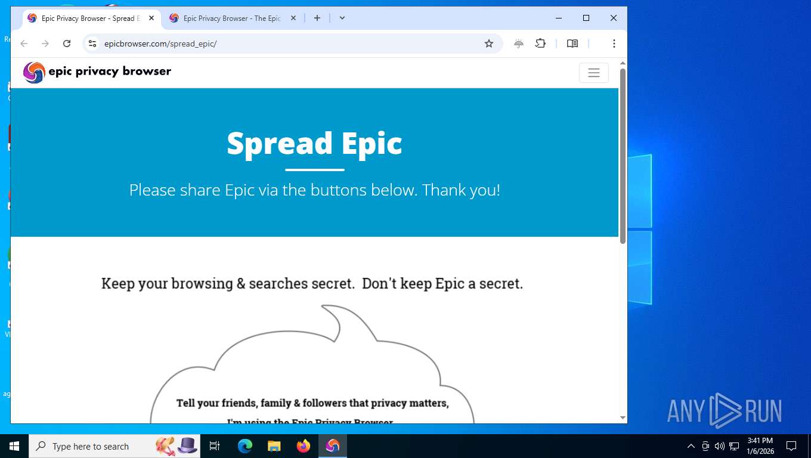The width and height of the screenshot is (811, 458).
Task: Show hidden system tray icons
Action: coord(691,446)
